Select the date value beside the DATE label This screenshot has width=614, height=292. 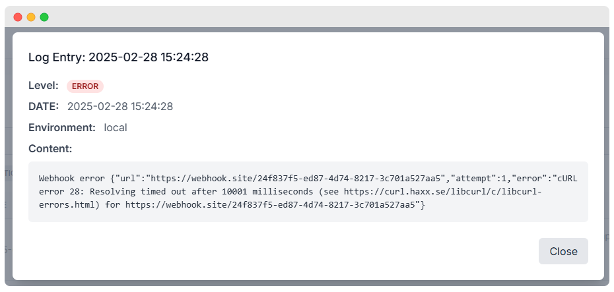point(120,106)
